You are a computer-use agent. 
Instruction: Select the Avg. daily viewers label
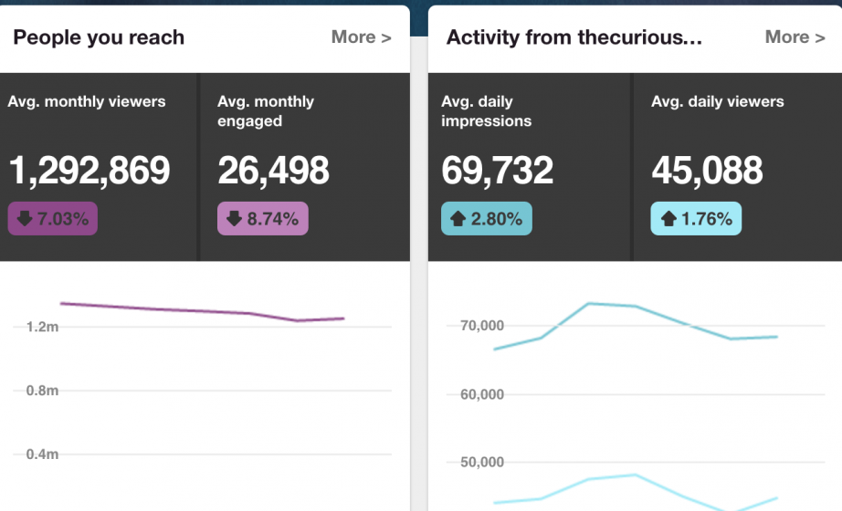click(x=717, y=101)
